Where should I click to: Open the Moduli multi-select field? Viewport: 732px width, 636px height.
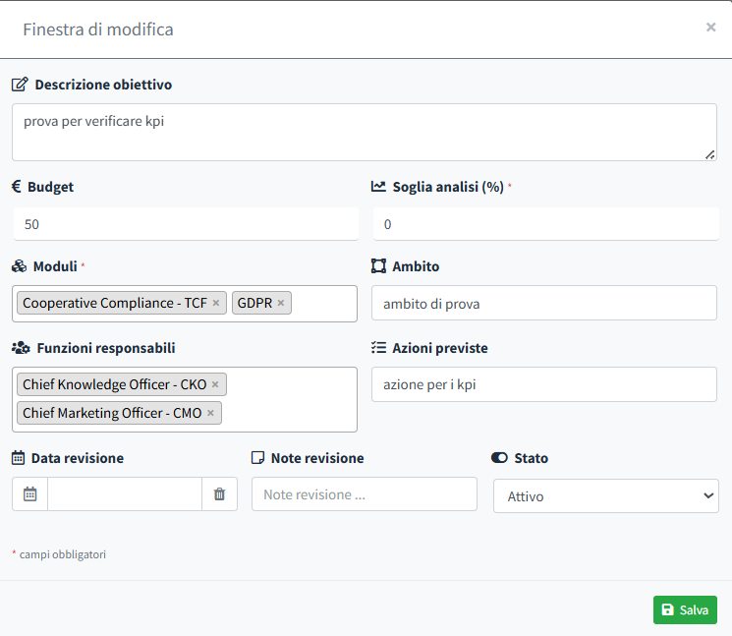click(324, 304)
